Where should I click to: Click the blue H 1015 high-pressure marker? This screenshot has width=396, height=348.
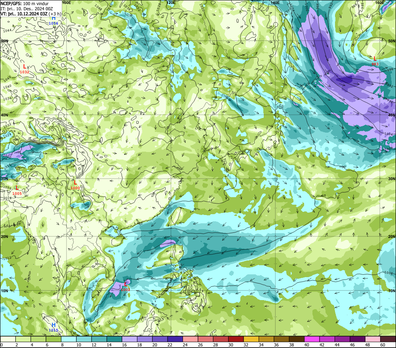53,327
